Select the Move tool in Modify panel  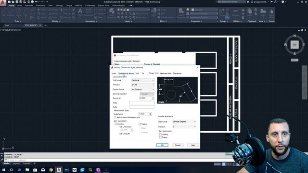click(x=41, y=10)
